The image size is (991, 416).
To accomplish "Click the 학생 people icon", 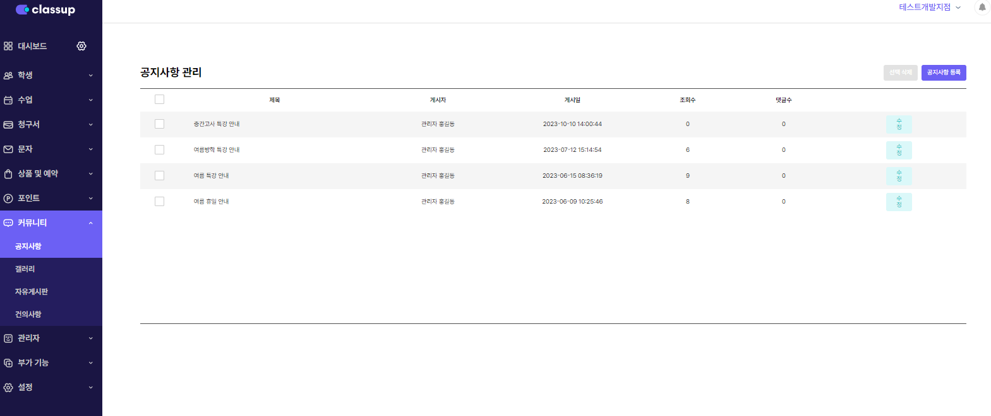I will click(8, 75).
